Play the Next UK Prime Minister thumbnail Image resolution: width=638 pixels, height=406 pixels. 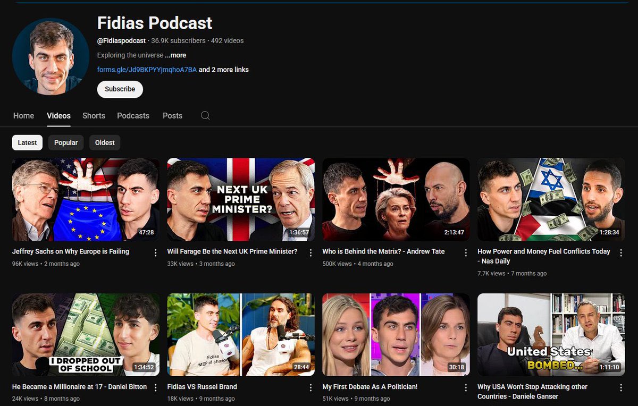tap(241, 199)
